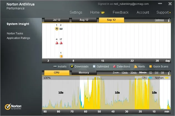
Task: Open the info icon next to Optimize
Action: (x=169, y=20)
